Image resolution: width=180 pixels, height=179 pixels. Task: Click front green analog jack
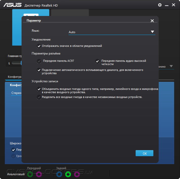[30, 174]
